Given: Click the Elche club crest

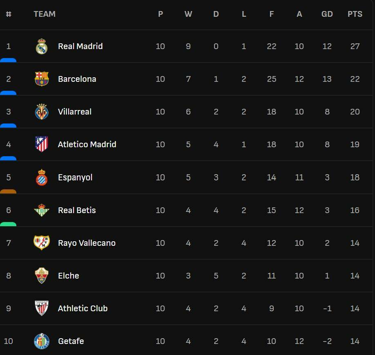Looking at the screenshot, I should point(41,276).
